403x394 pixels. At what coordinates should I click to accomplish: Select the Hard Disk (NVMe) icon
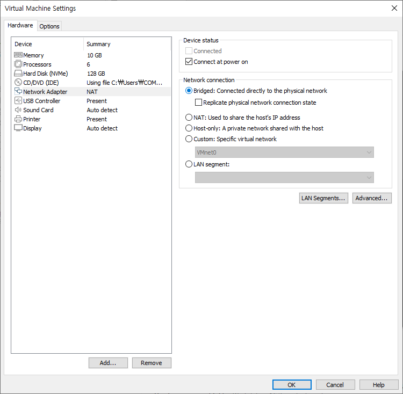pyautogui.click(x=18, y=74)
